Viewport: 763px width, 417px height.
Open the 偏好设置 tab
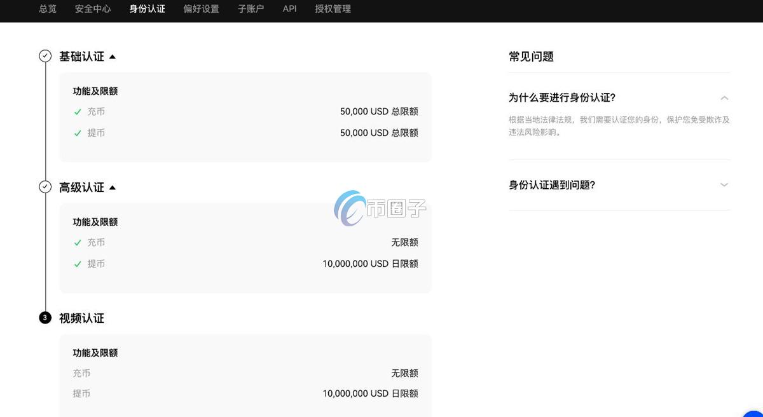(201, 9)
